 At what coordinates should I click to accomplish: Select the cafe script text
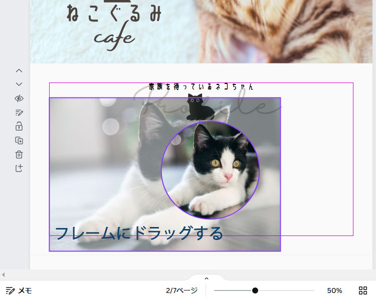tap(114, 36)
